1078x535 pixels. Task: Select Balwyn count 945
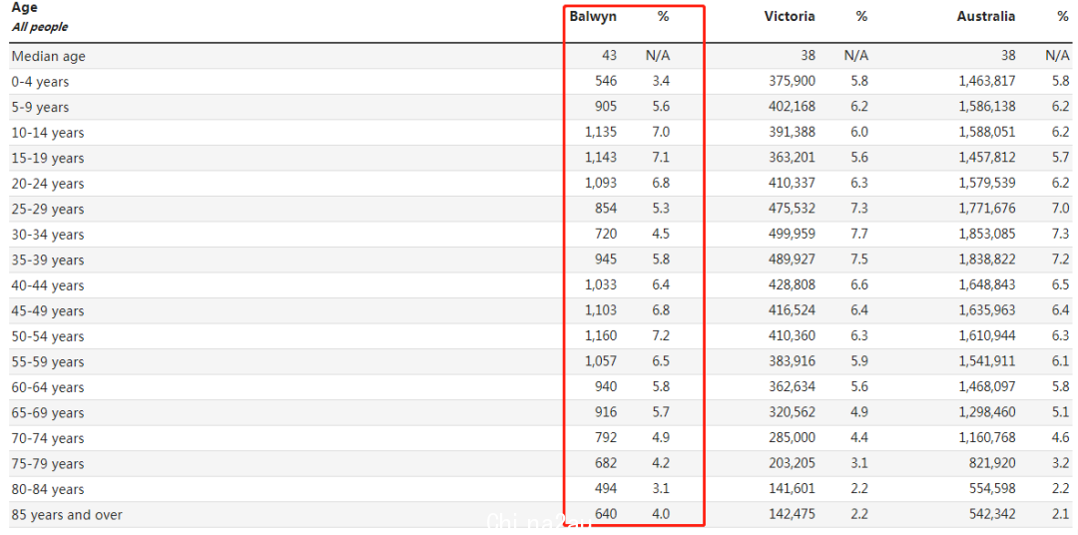pos(607,260)
